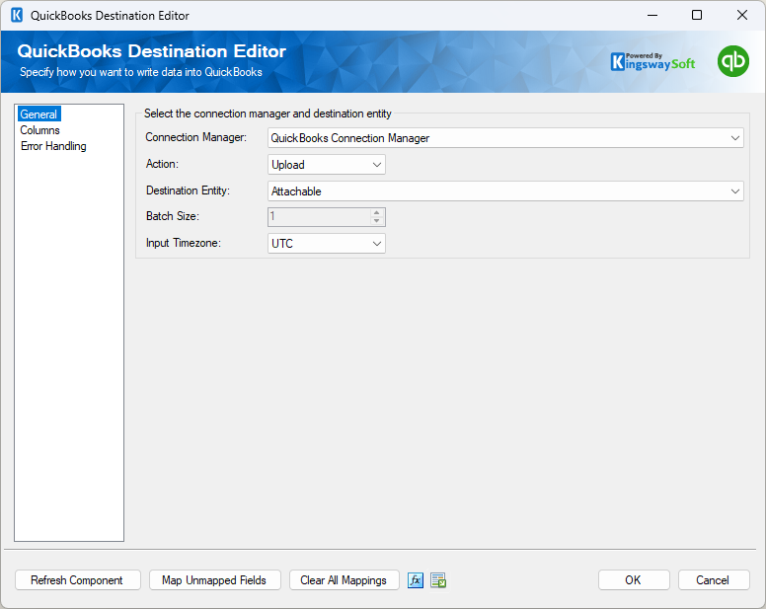Click the Destination Entity label
Image resolution: width=766 pixels, height=609 pixels.
point(188,190)
